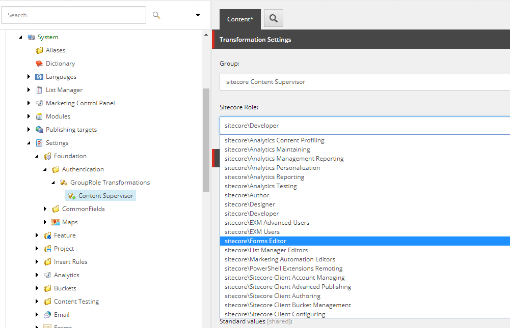Image resolution: width=510 pixels, height=328 pixels.
Task: Click the Dictionary book icon
Action: (x=39, y=64)
